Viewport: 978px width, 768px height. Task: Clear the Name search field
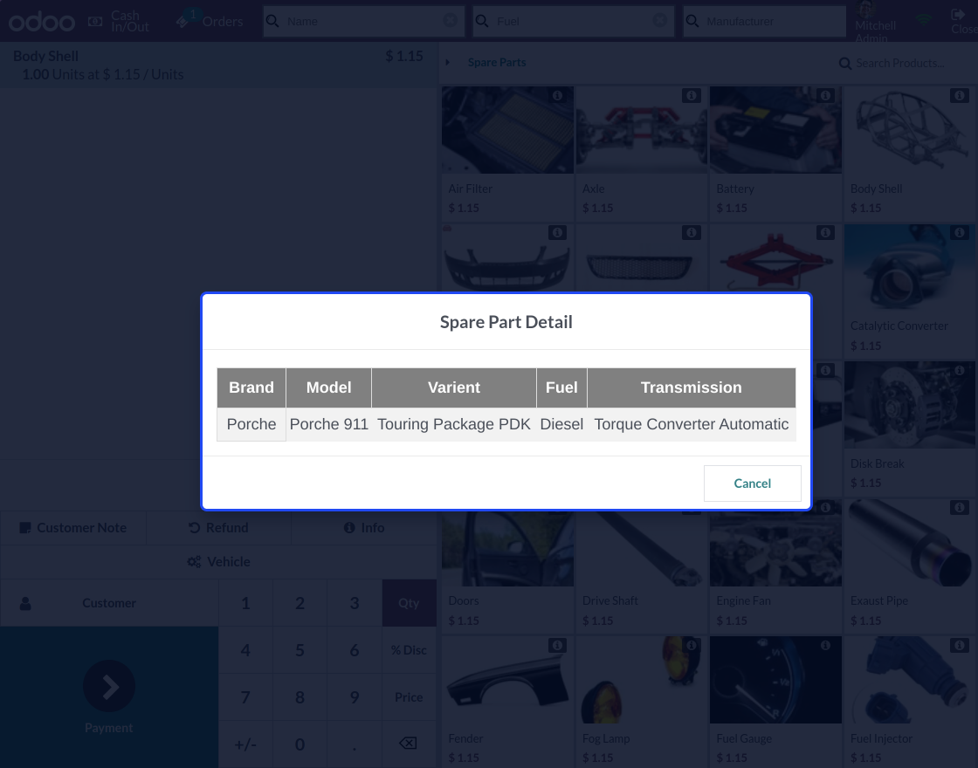[x=450, y=21]
